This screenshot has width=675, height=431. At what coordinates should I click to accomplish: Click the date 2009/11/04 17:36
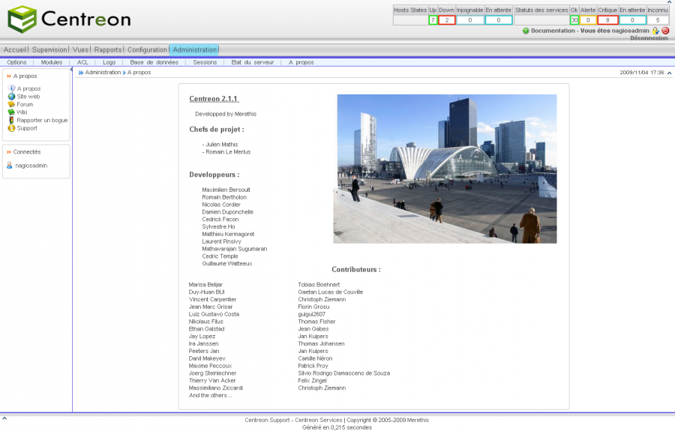[x=642, y=73]
